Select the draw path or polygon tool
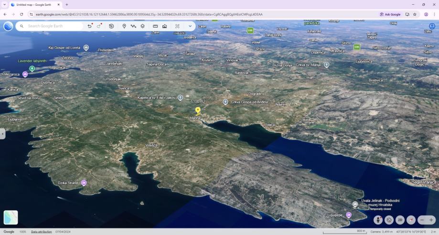 pyautogui.click(x=133, y=26)
